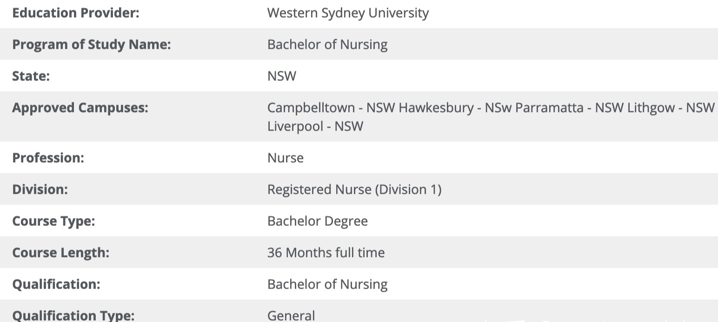Viewport: 718px width, 322px height.
Task: Click the Qualification label
Action: [56, 284]
